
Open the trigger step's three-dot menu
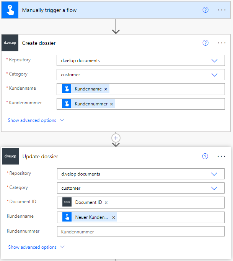point(222,10)
